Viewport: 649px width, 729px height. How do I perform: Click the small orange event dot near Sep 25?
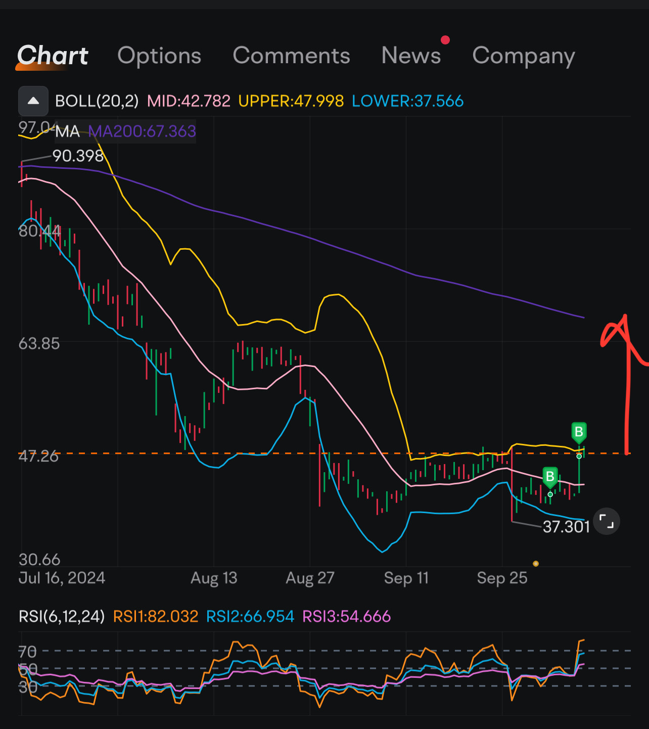click(x=536, y=564)
